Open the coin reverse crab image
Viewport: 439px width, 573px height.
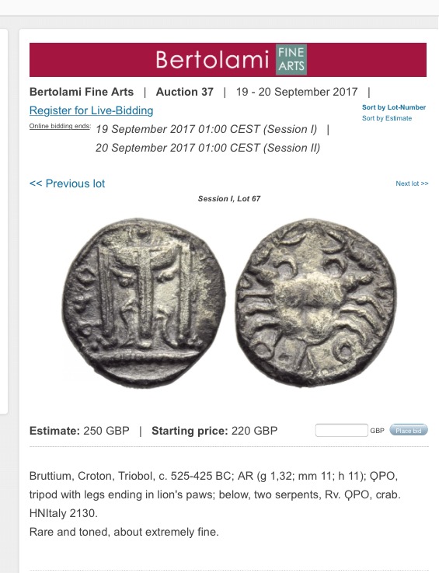click(315, 303)
